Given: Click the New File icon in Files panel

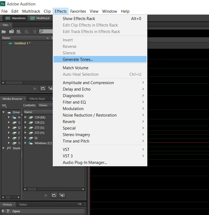Looking at the screenshot, I should [19, 32].
